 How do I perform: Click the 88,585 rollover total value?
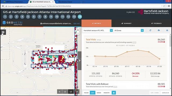point(161,84)
